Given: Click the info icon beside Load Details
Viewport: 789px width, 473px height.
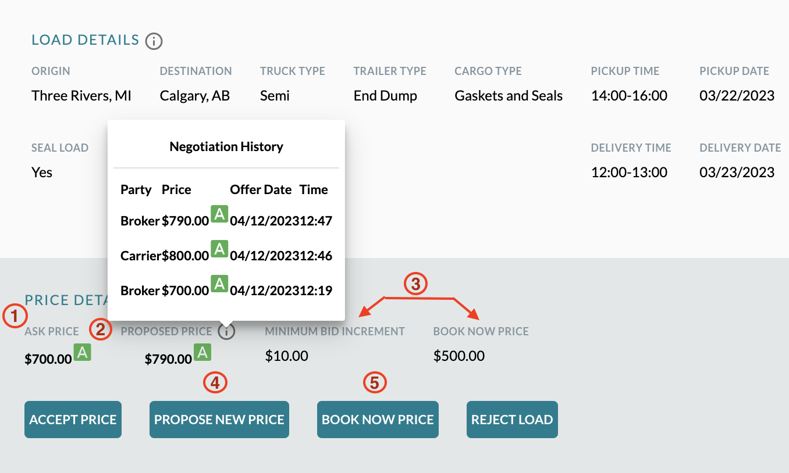Looking at the screenshot, I should (154, 41).
